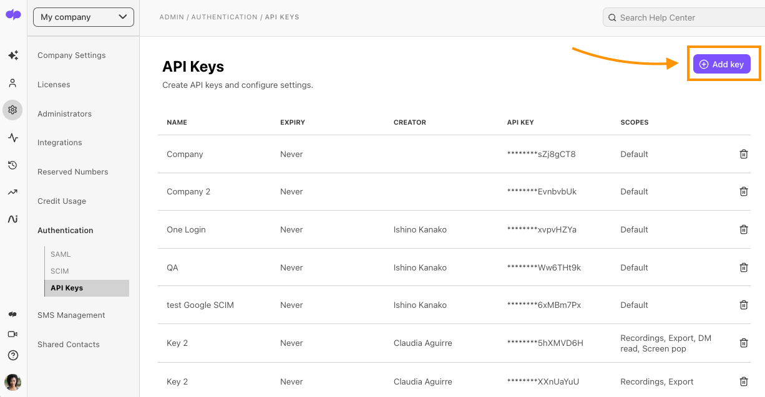Click Ishino Kanako in the QA row
Screen dimensions: 765x397
coord(420,267)
